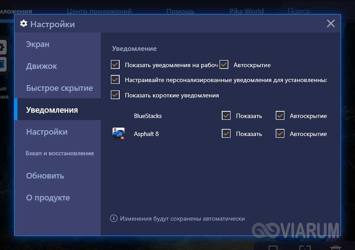This screenshot has height=250, width=355.
Task: Click the Asphalt 8 app icon
Action: (118, 134)
